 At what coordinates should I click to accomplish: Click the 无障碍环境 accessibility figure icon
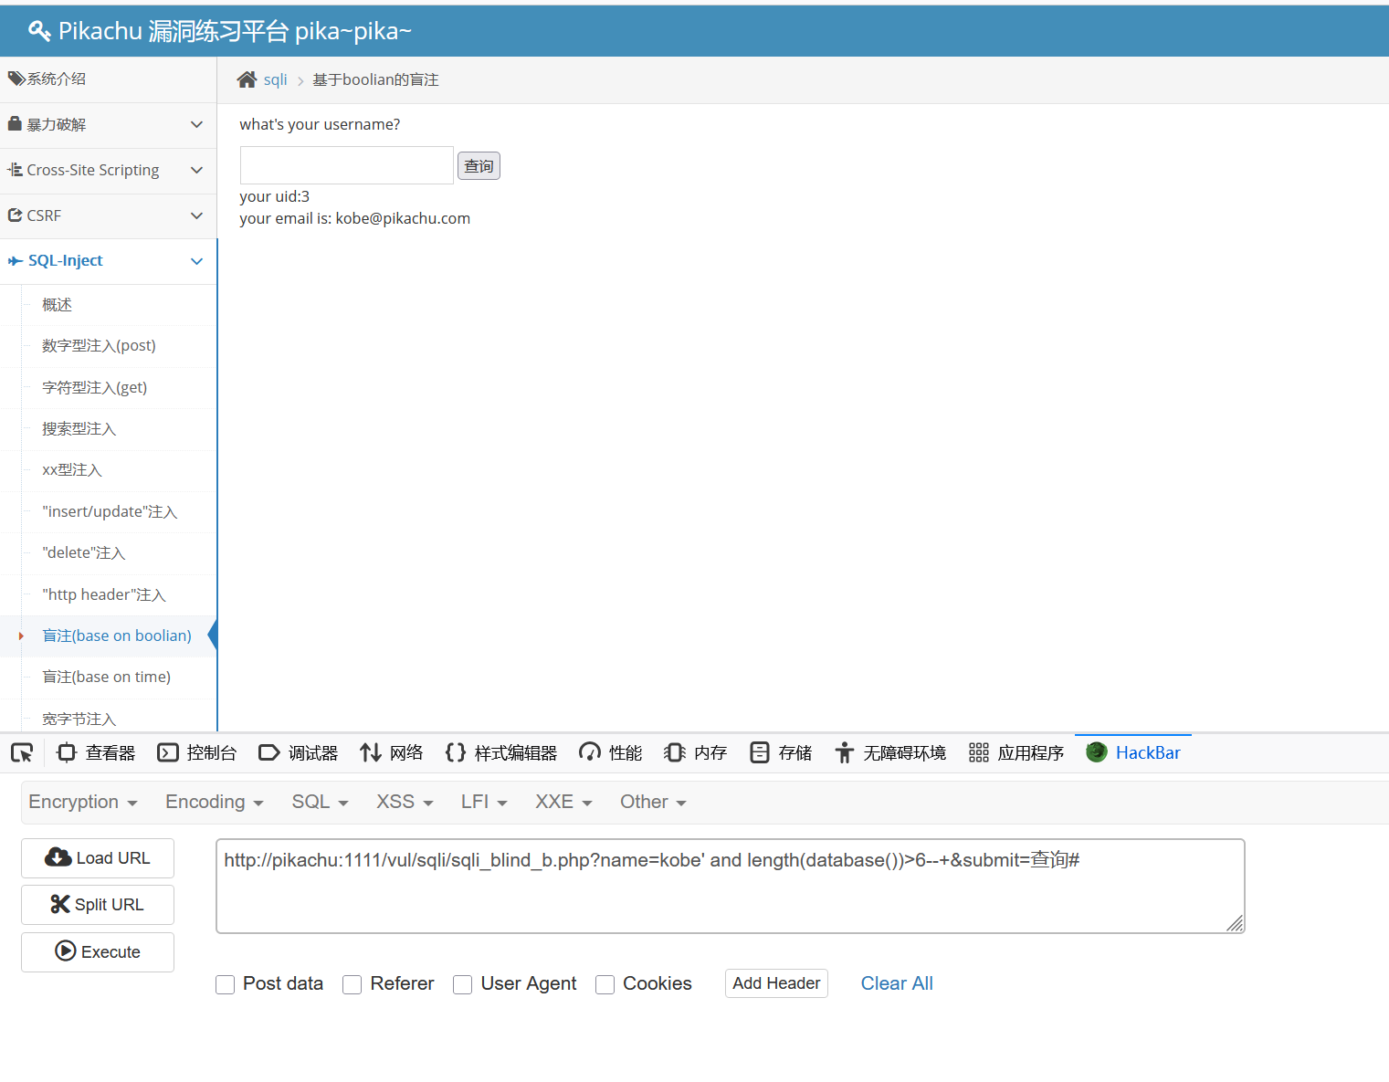tap(845, 752)
